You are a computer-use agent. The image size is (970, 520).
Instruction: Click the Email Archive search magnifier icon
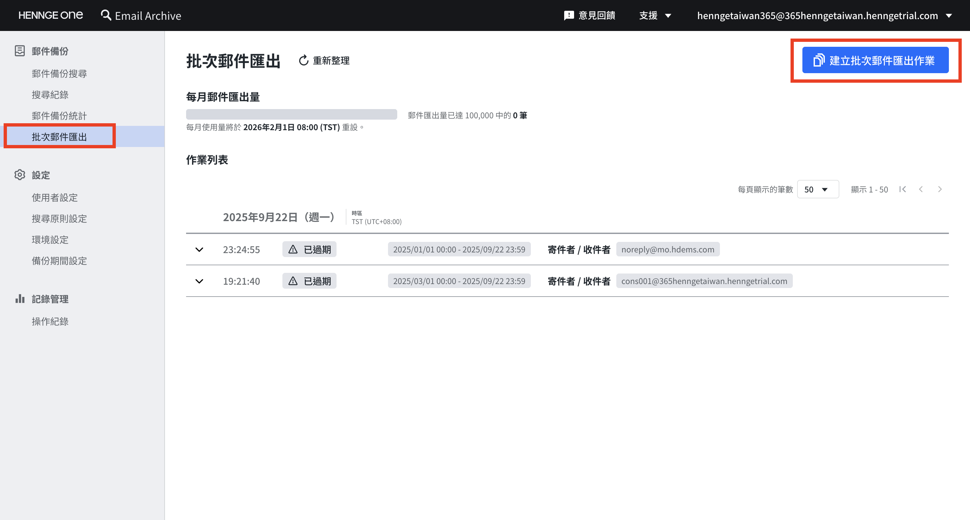106,15
